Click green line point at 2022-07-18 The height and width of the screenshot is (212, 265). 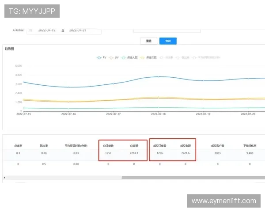tap(159, 107)
